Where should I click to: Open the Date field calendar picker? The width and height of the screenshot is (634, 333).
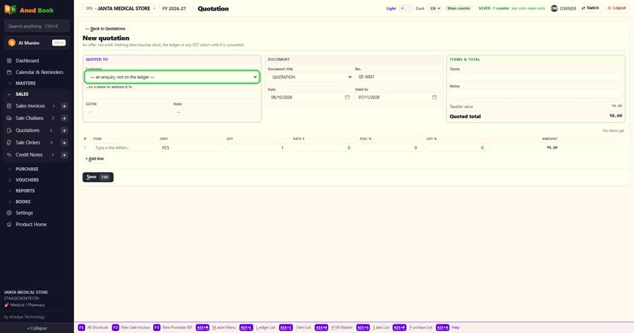[347, 97]
